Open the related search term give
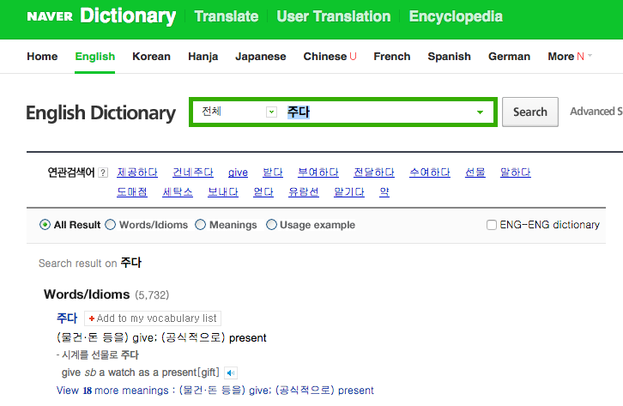623x406 pixels. click(x=238, y=173)
